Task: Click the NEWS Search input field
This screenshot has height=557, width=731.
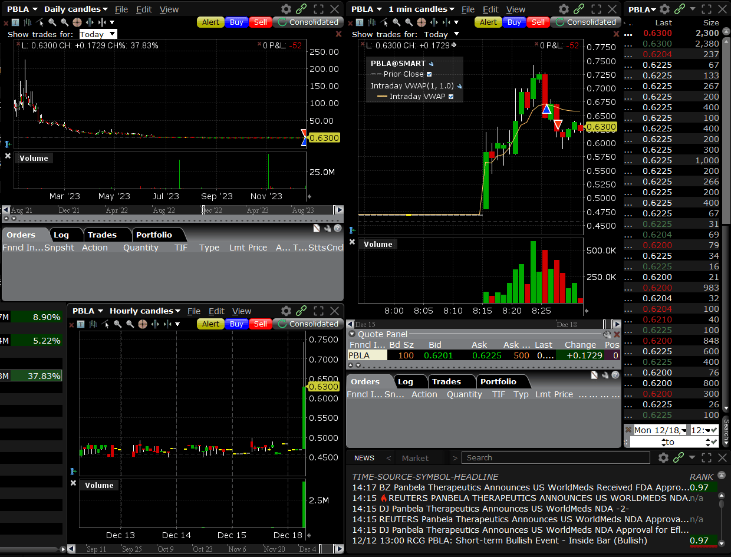Action: point(556,457)
